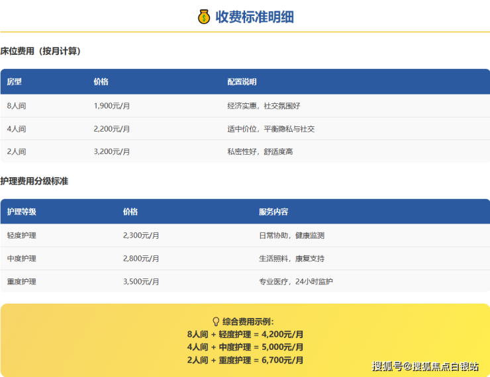The width and height of the screenshot is (490, 377).
Task: Select the 2人间 row label
Action: 17,151
